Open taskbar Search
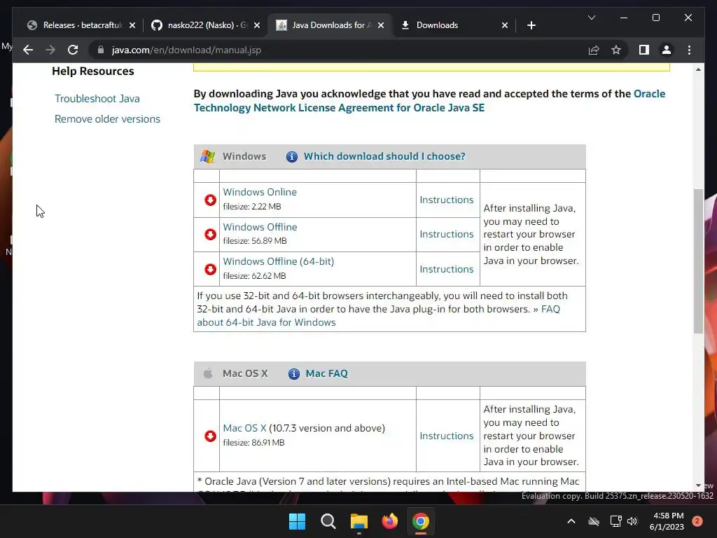The width and height of the screenshot is (717, 538). 328,521
